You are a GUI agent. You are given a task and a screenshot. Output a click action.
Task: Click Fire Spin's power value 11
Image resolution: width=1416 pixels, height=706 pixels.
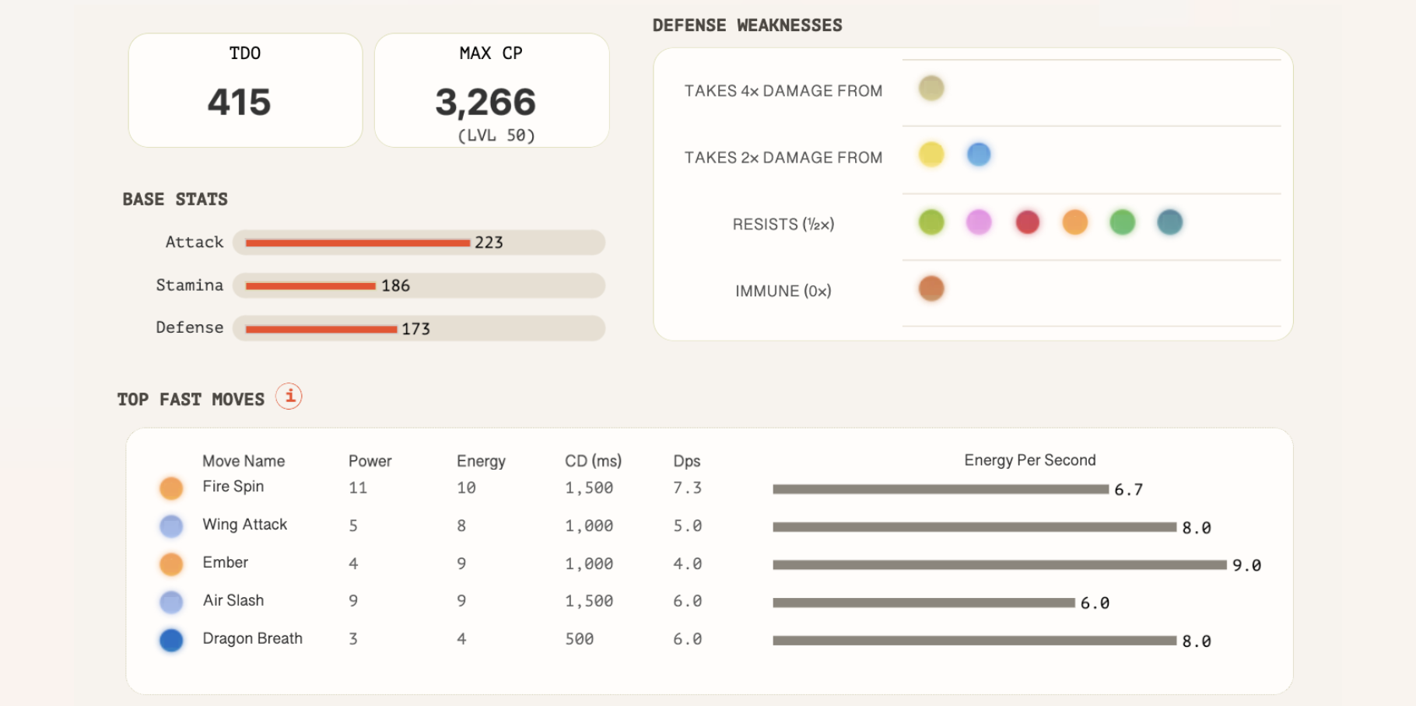(x=358, y=488)
